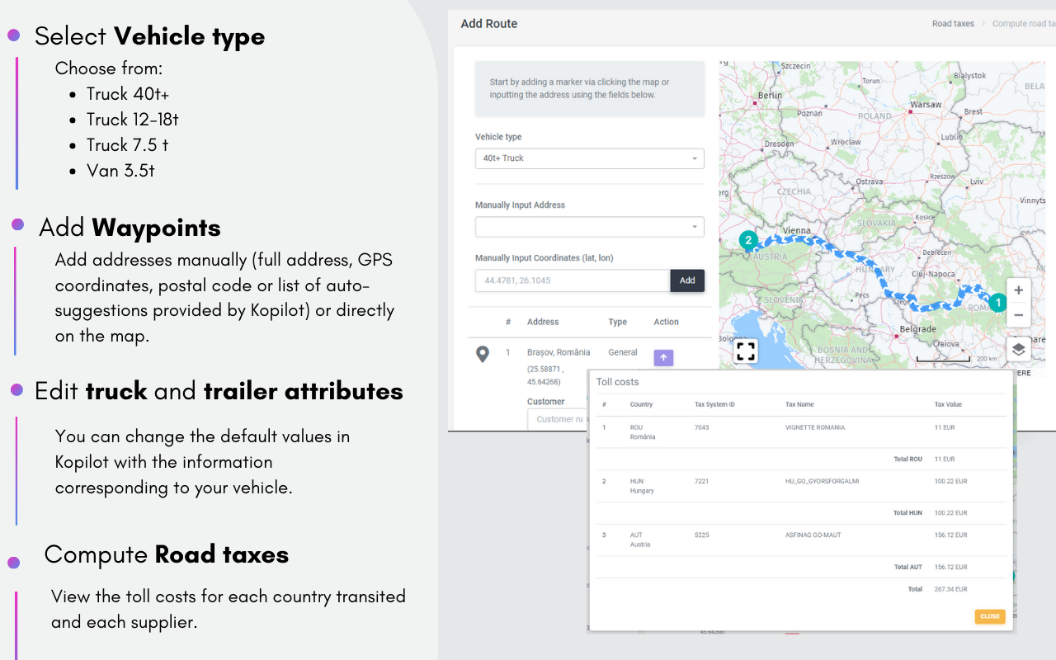Click the coordinates input field
The height and width of the screenshot is (660, 1056).
pos(573,280)
